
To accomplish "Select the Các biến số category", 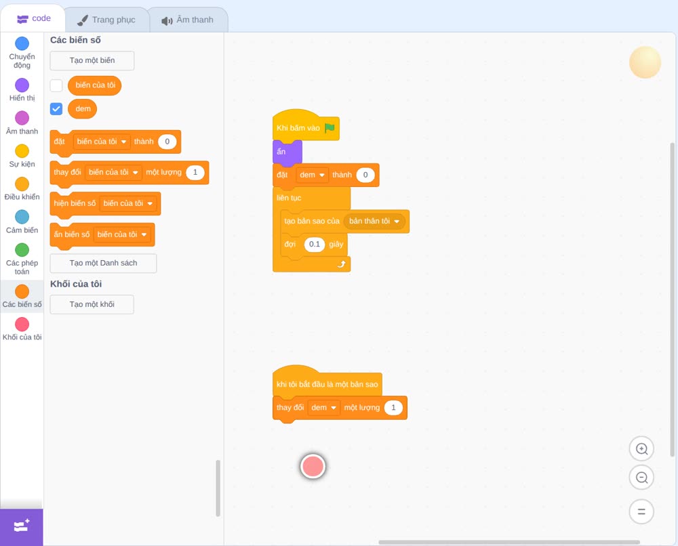I will click(22, 296).
